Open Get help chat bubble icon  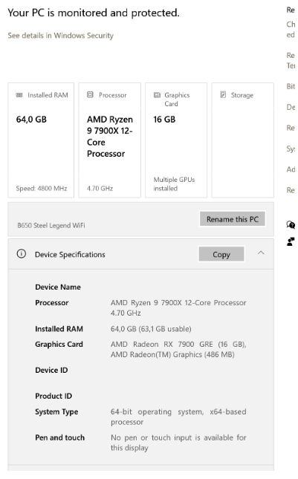tap(291, 225)
